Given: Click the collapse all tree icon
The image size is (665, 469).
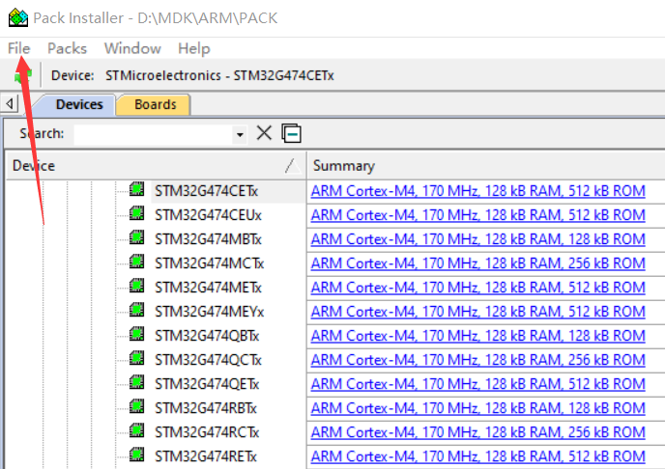Looking at the screenshot, I should point(291,133).
